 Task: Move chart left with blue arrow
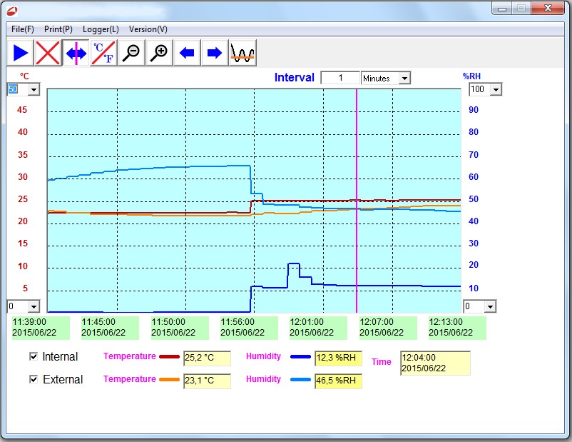[x=187, y=53]
